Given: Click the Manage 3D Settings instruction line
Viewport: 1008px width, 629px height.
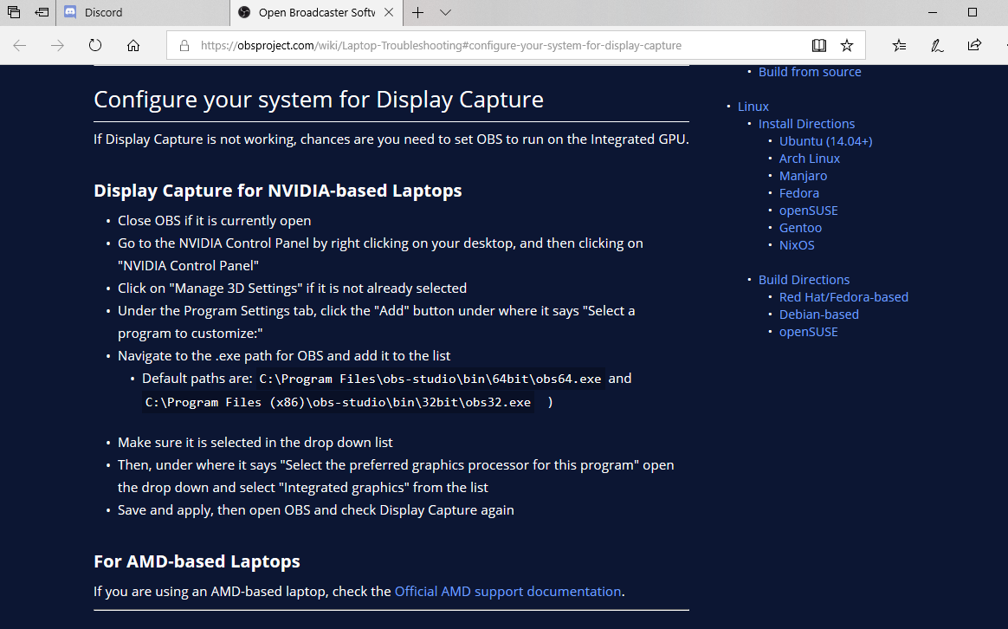Looking at the screenshot, I should (x=292, y=289).
